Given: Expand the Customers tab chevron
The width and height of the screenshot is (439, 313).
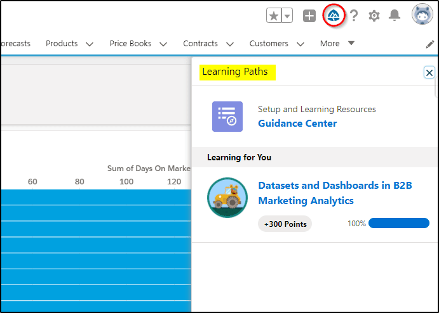Looking at the screenshot, I should [301, 44].
